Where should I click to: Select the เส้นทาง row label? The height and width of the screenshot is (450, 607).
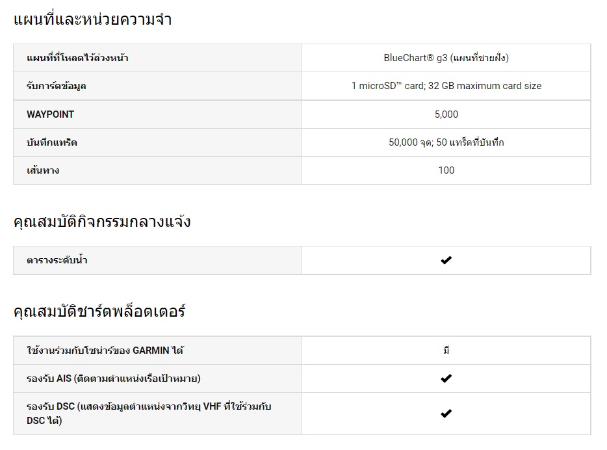[43, 170]
